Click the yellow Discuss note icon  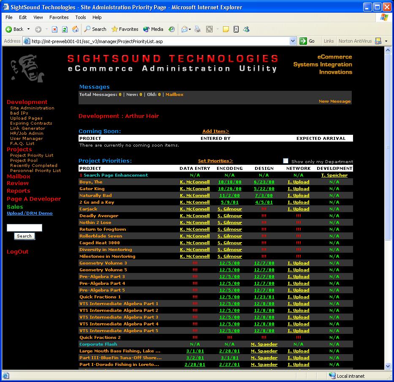[x=226, y=30]
